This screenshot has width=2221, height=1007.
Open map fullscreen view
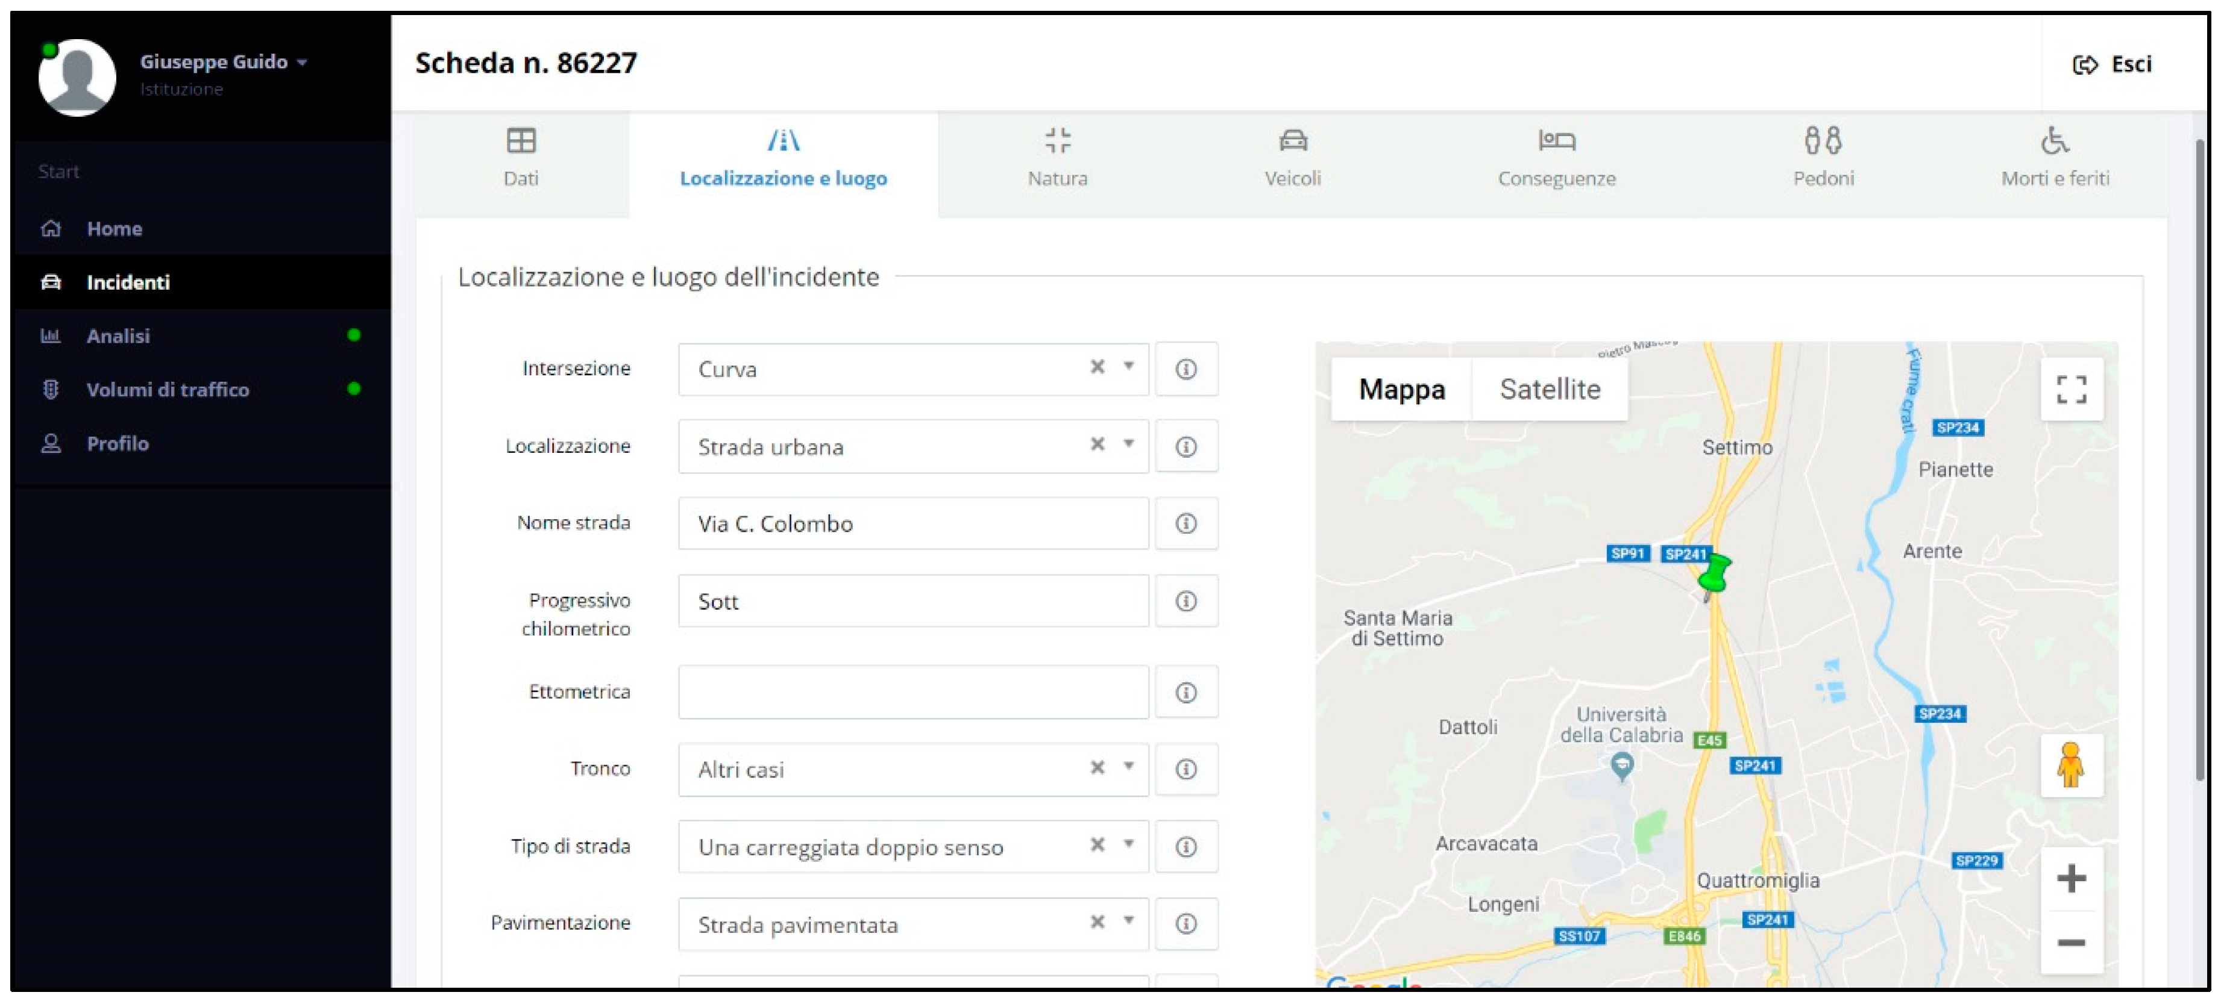click(2071, 389)
